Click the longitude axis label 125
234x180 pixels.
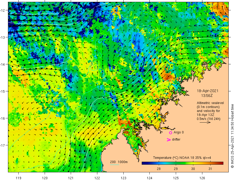tap(176, 178)
